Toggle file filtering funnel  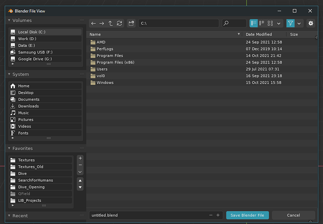[290, 23]
